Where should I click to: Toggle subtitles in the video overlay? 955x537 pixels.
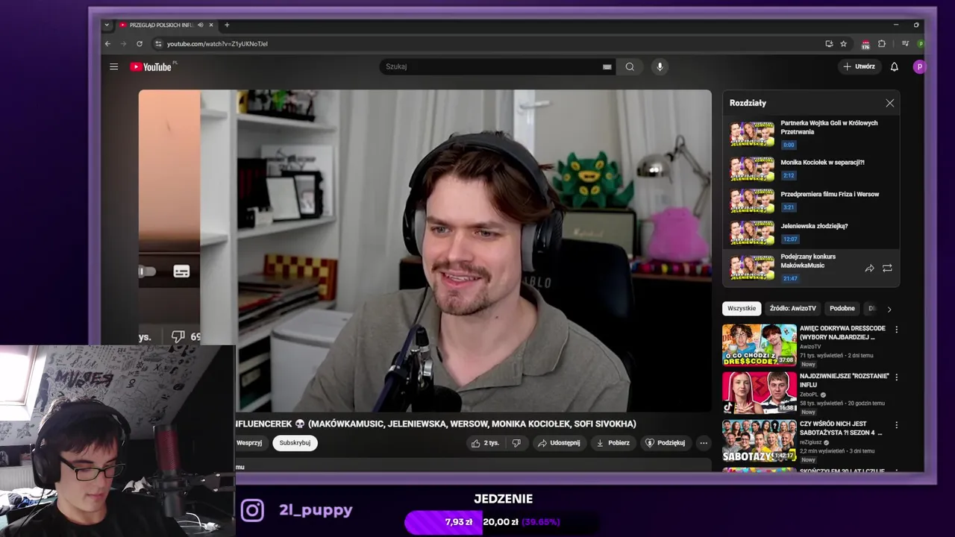181,271
